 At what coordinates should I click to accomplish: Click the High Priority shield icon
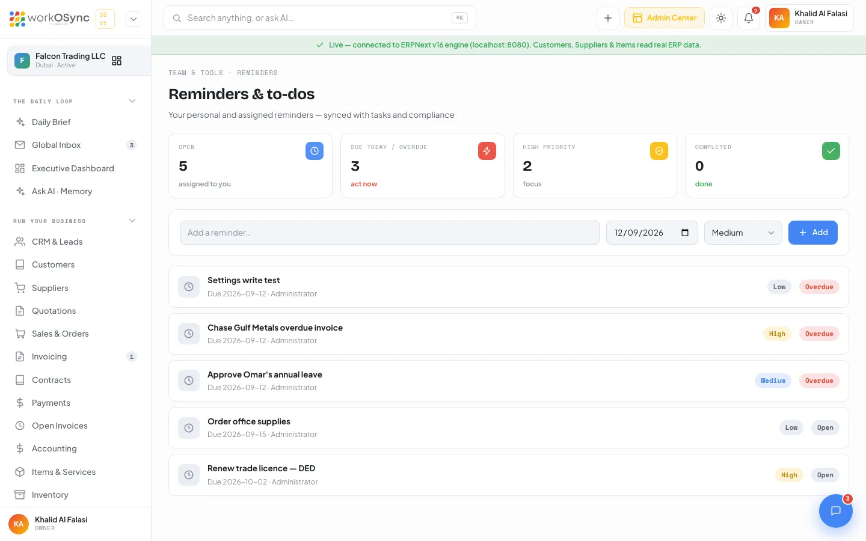[659, 151]
